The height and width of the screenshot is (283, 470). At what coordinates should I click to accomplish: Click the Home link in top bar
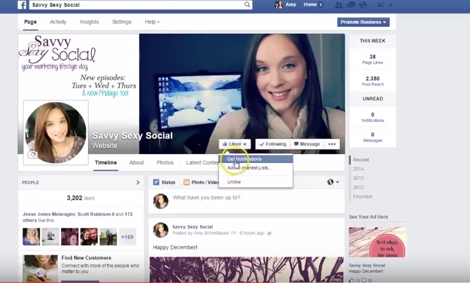[311, 4]
